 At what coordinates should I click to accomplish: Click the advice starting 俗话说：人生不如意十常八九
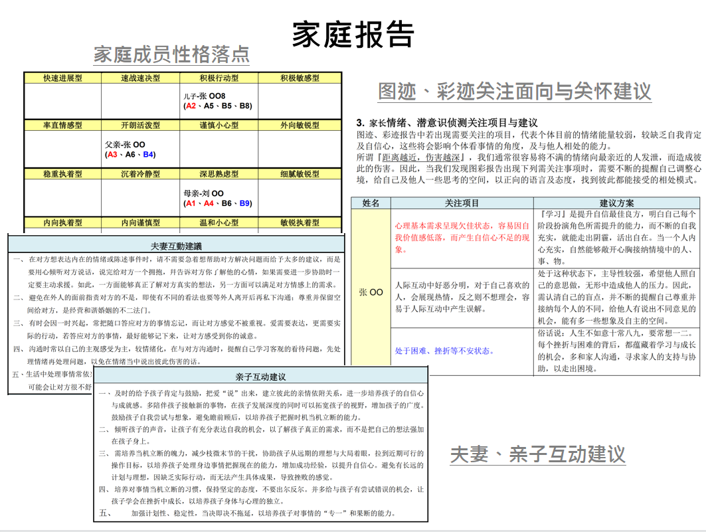click(616, 351)
